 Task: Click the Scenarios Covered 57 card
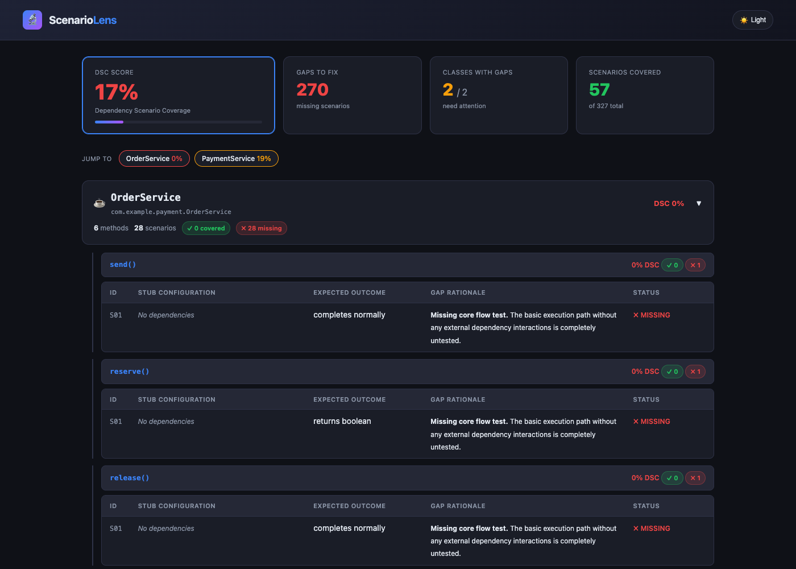pos(645,95)
